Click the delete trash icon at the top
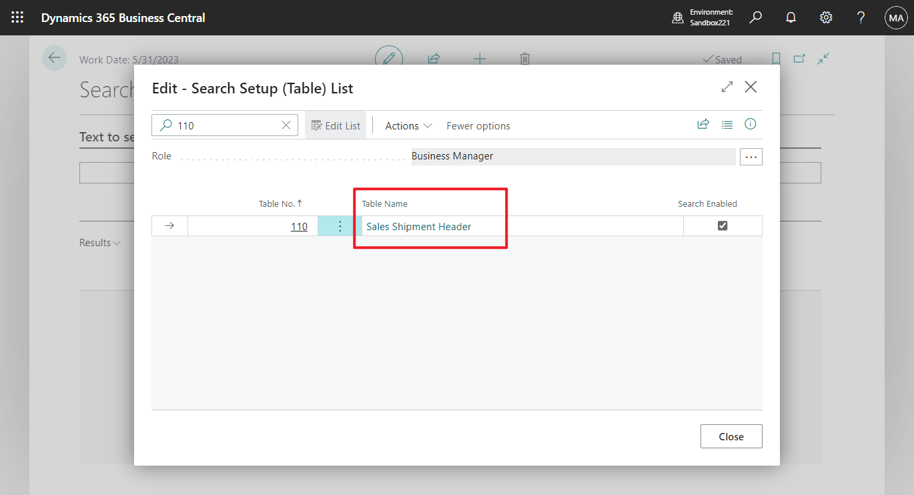This screenshot has width=914, height=495. 524,59
